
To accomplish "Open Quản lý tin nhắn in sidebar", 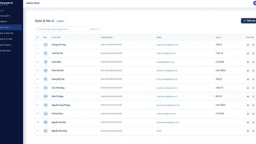I will tap(10, 39).
